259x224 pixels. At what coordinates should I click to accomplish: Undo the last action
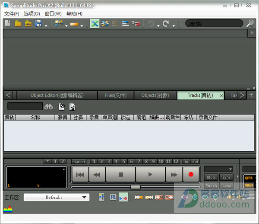click(152, 24)
